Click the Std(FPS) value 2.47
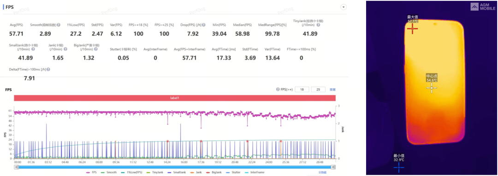This screenshot has width=498, height=176. coord(98,34)
